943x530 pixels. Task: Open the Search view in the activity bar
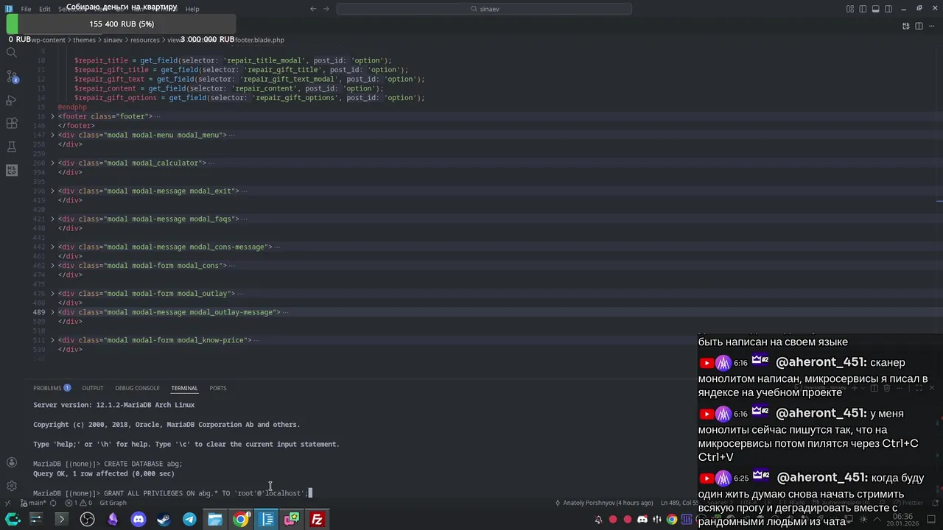[12, 53]
